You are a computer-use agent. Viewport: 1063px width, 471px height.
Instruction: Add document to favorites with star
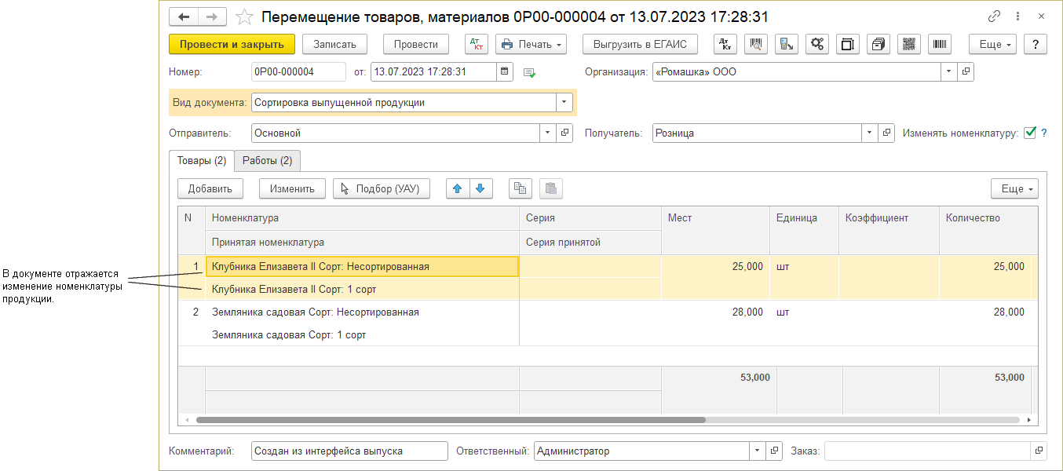point(245,16)
